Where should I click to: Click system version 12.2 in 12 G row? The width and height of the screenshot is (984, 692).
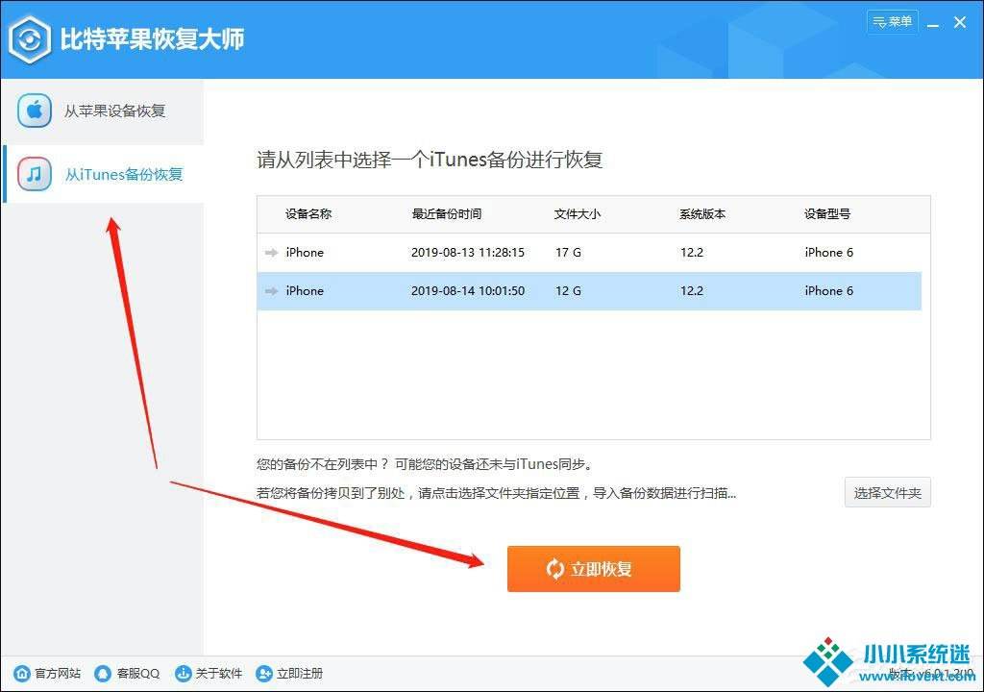pyautogui.click(x=692, y=291)
